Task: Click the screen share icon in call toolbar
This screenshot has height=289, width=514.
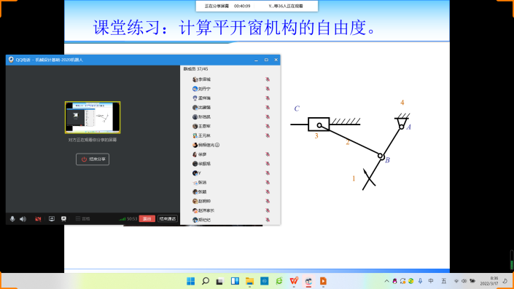Action: tap(52, 218)
